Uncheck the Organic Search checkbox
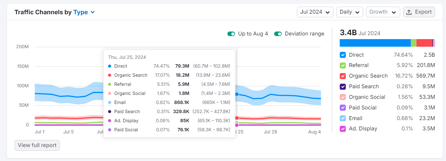 coord(343,76)
